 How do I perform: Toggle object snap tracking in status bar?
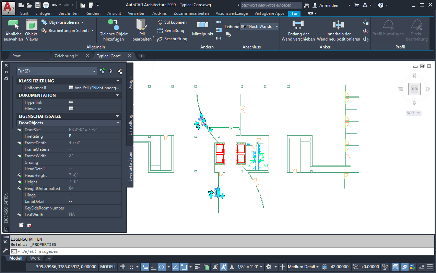pyautogui.click(x=176, y=267)
